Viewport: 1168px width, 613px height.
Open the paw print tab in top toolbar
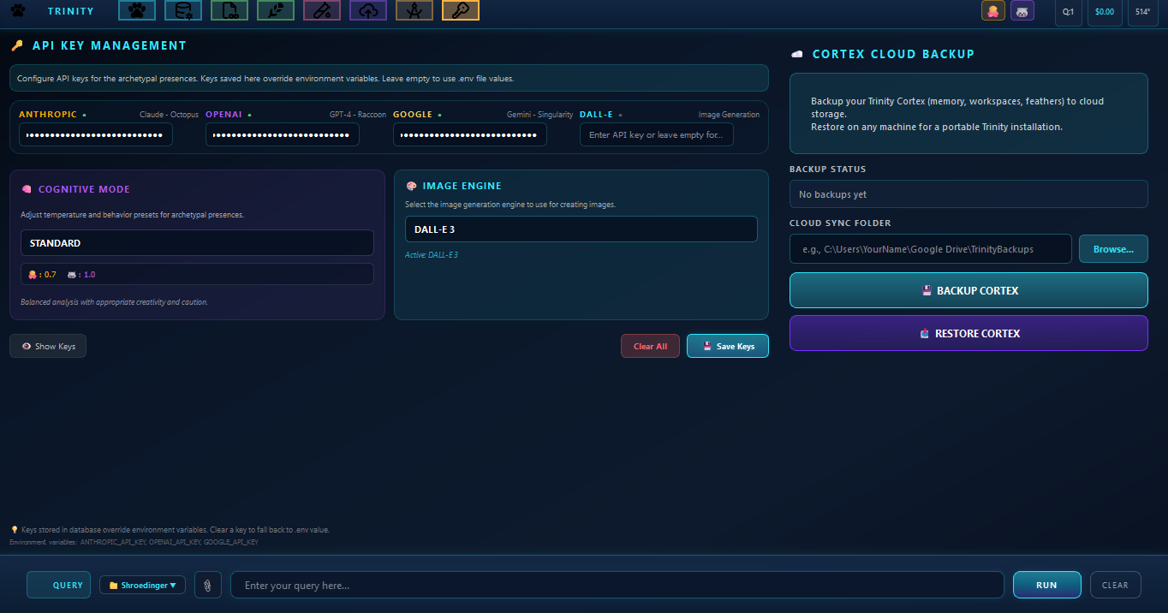tap(137, 11)
